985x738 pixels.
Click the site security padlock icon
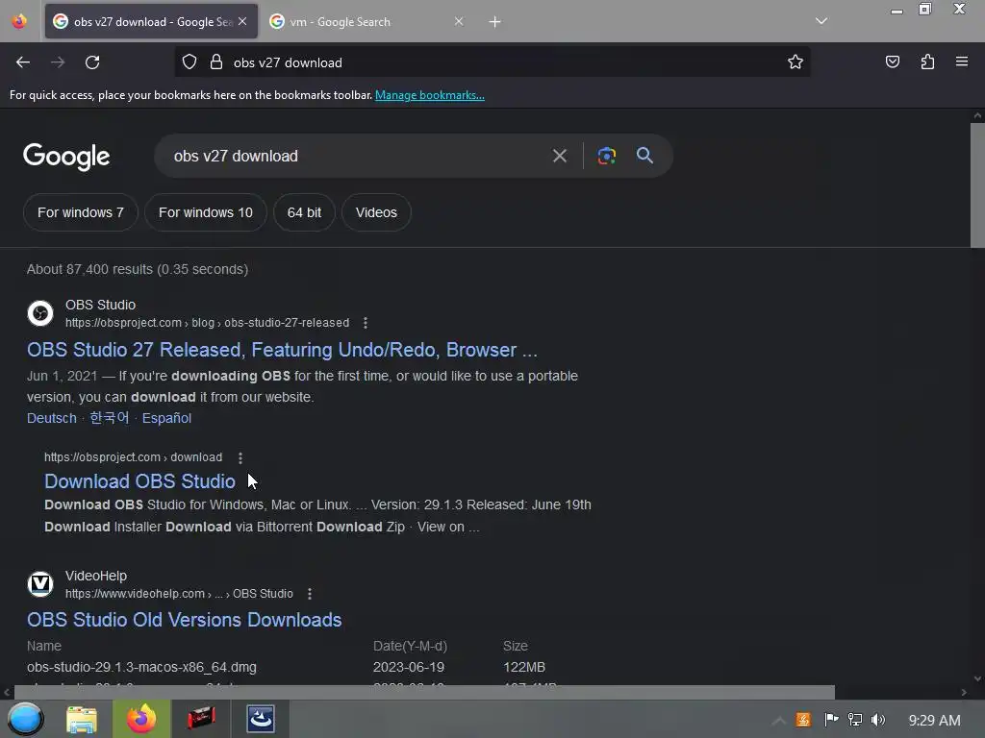(216, 61)
